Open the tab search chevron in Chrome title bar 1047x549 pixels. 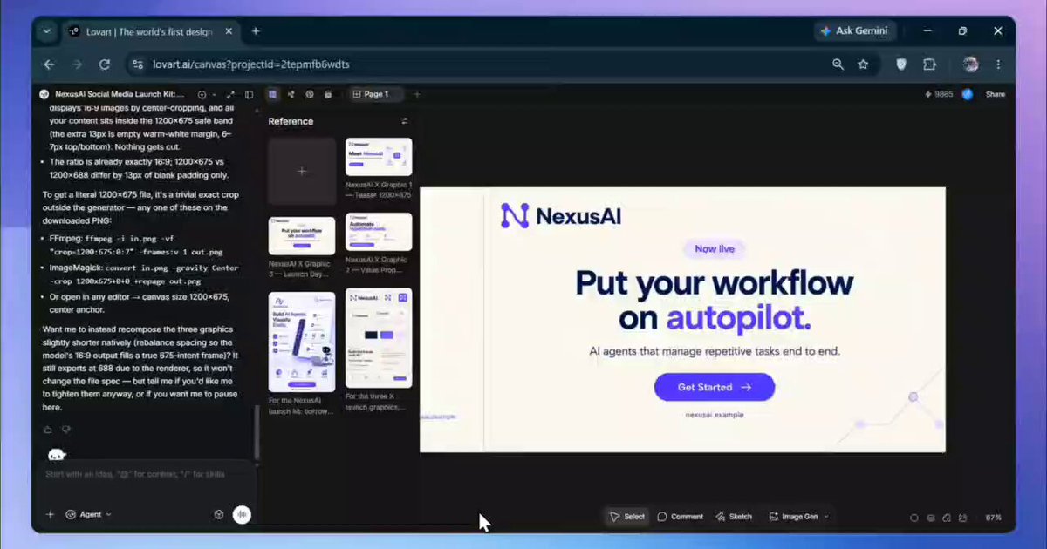pyautogui.click(x=47, y=31)
